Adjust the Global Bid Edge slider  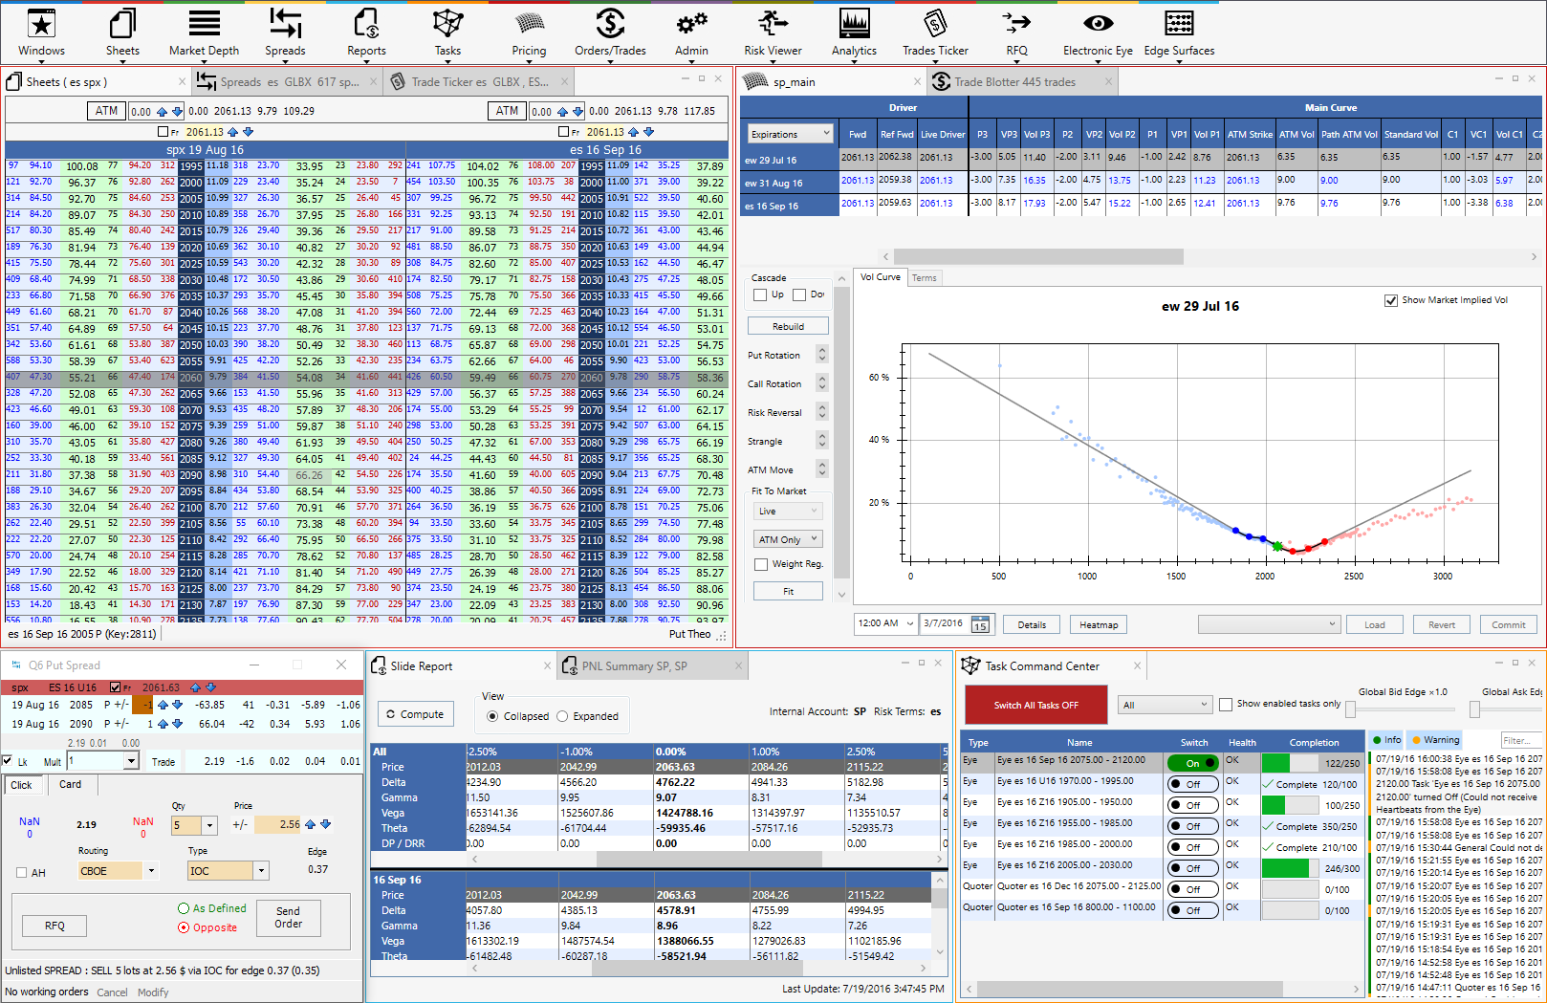point(1350,709)
